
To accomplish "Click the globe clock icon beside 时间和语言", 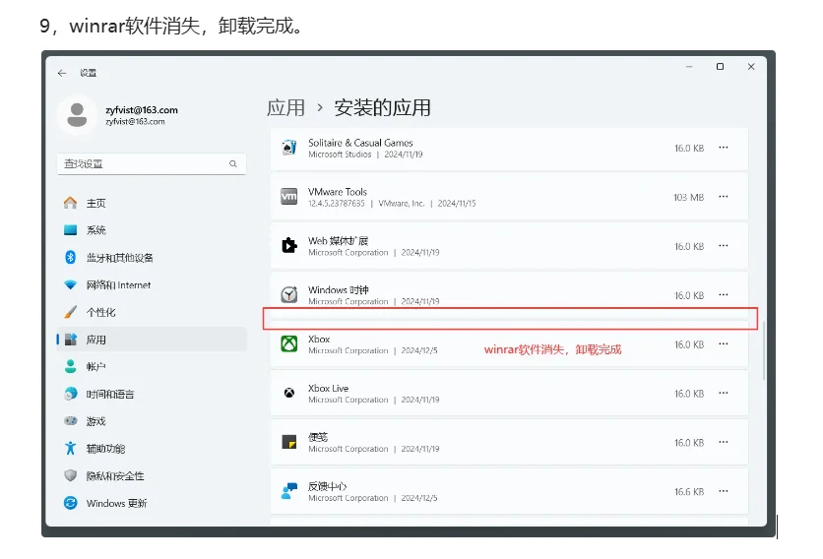I will 70,394.
